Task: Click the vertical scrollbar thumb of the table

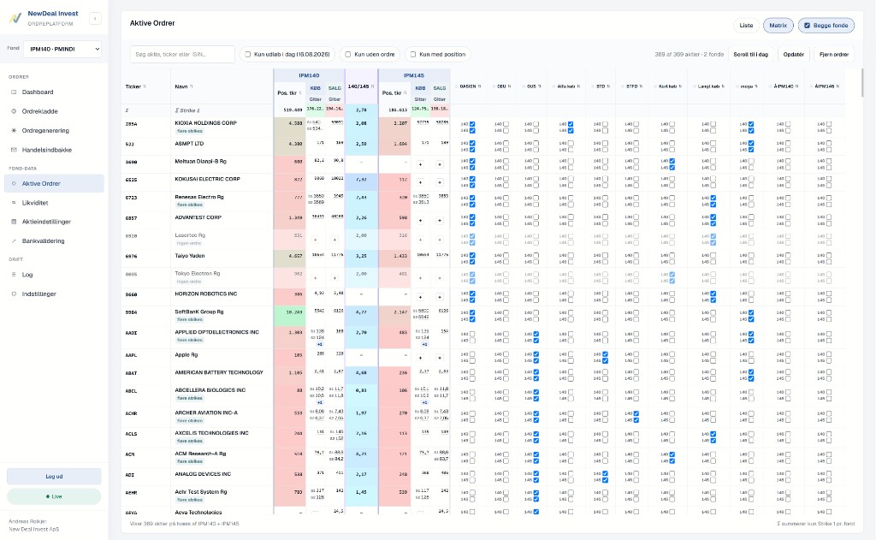Action: [x=862, y=83]
